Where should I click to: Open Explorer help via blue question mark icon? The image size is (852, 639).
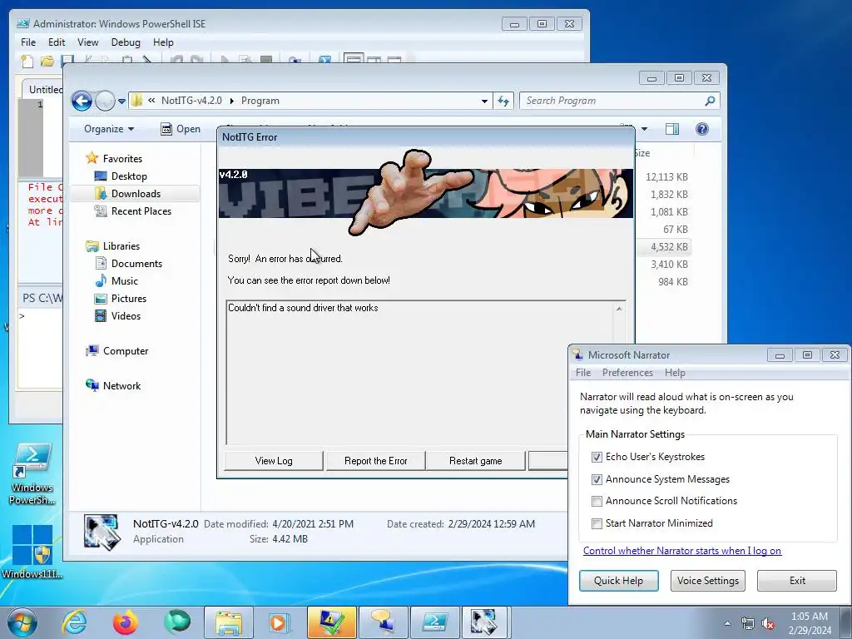point(702,129)
